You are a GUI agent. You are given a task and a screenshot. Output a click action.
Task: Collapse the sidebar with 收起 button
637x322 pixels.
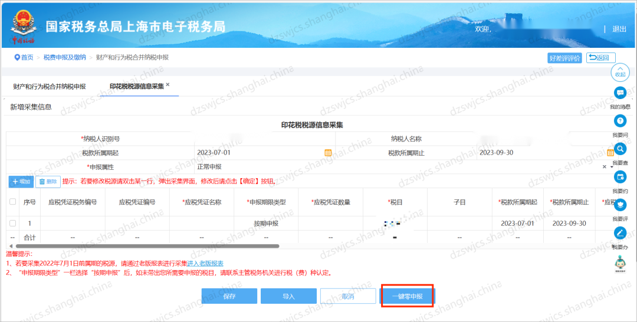click(x=620, y=73)
